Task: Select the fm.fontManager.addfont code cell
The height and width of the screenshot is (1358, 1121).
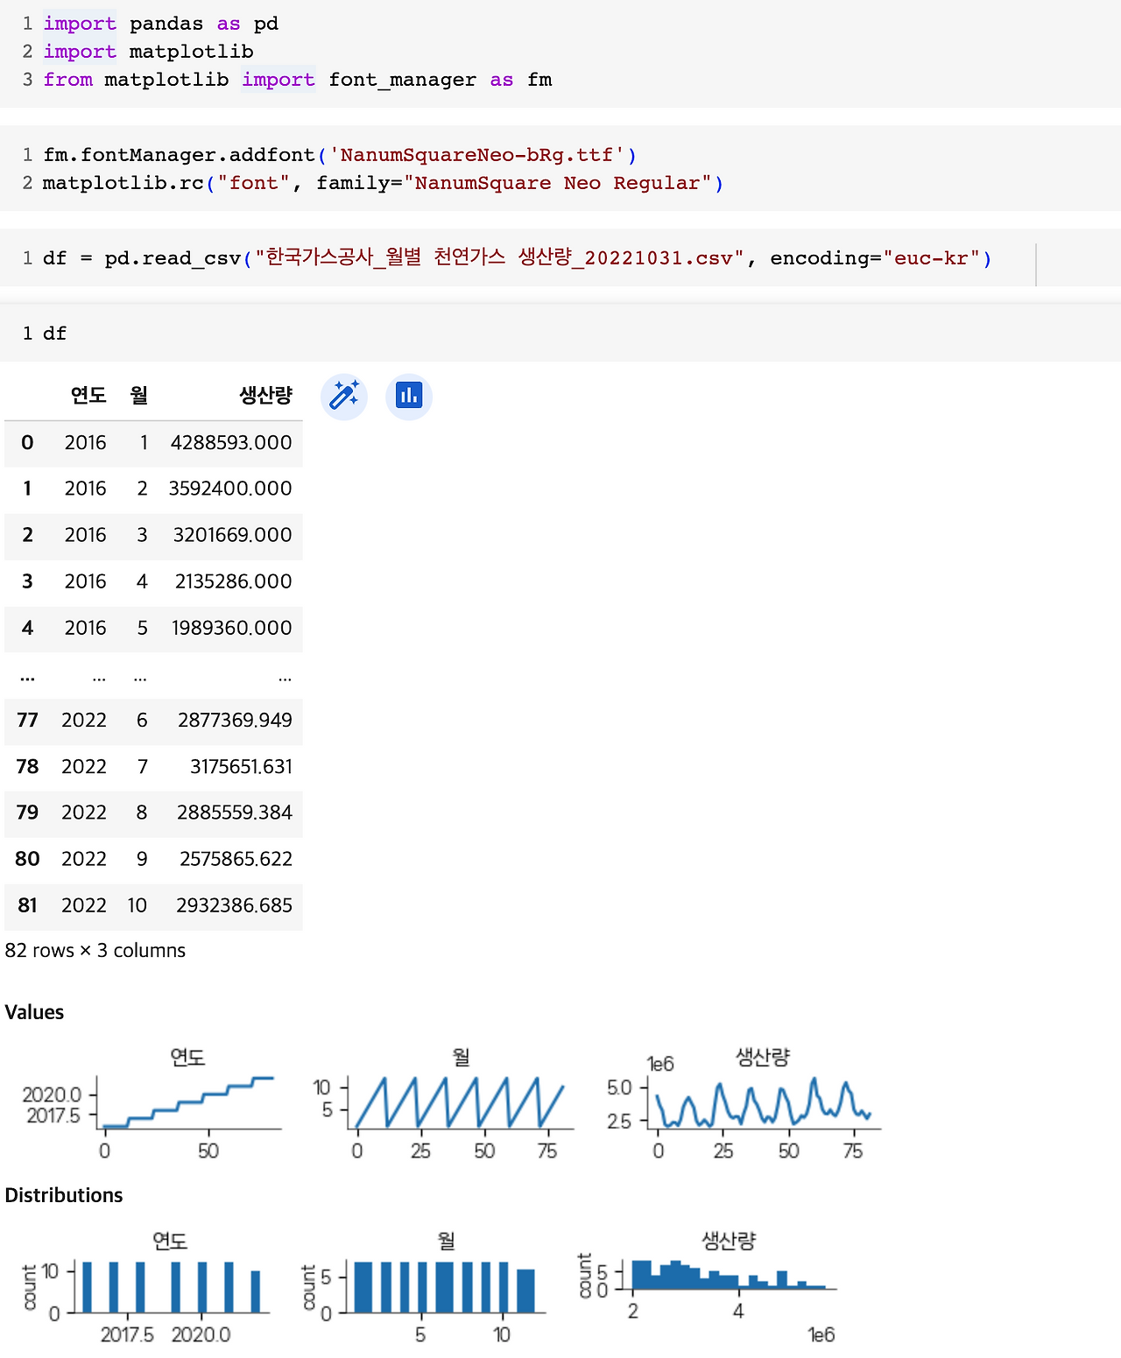Action: 560,169
